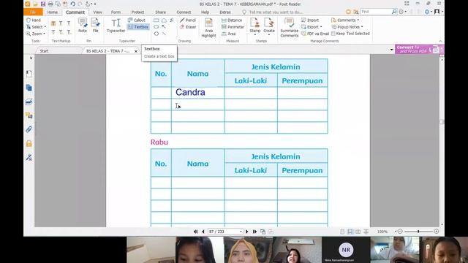Choose the Line drawing tool
The image size is (468, 263).
click(164, 34)
